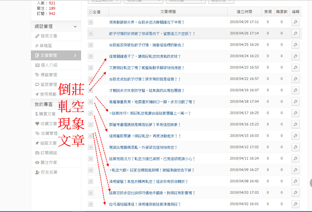This screenshot has width=312, height=212.
Task: Open article 用勞動節做分界，台股多空決勝關鍵在下半周？
Action: coord(147,22)
